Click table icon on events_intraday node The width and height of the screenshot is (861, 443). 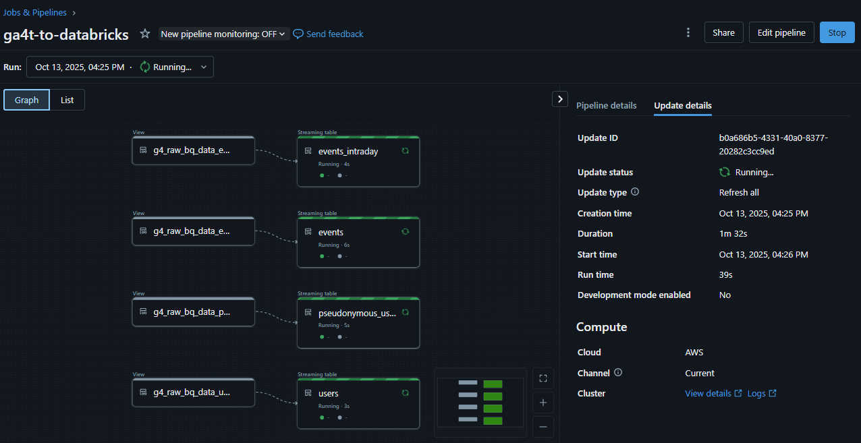[308, 151]
